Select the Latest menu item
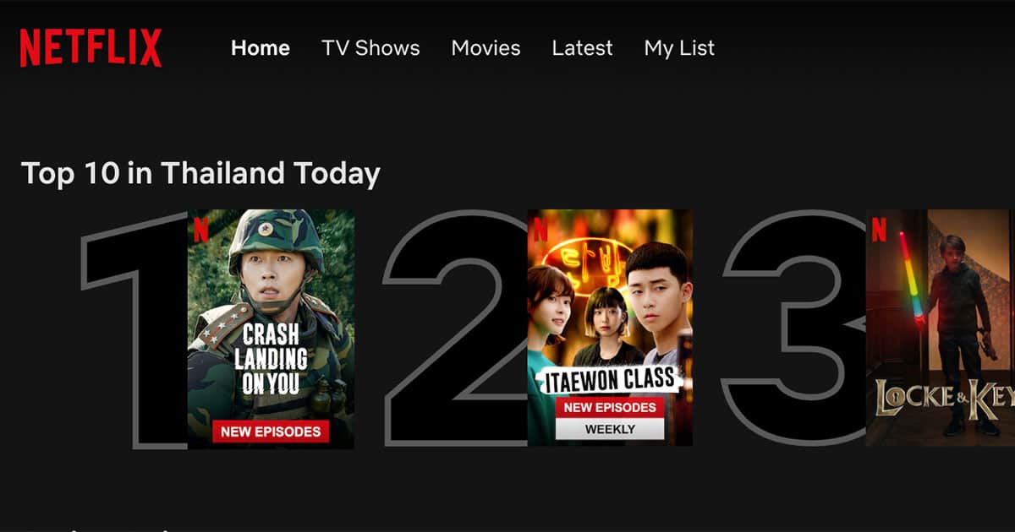Viewport: 1015px width, 532px height. pos(582,48)
